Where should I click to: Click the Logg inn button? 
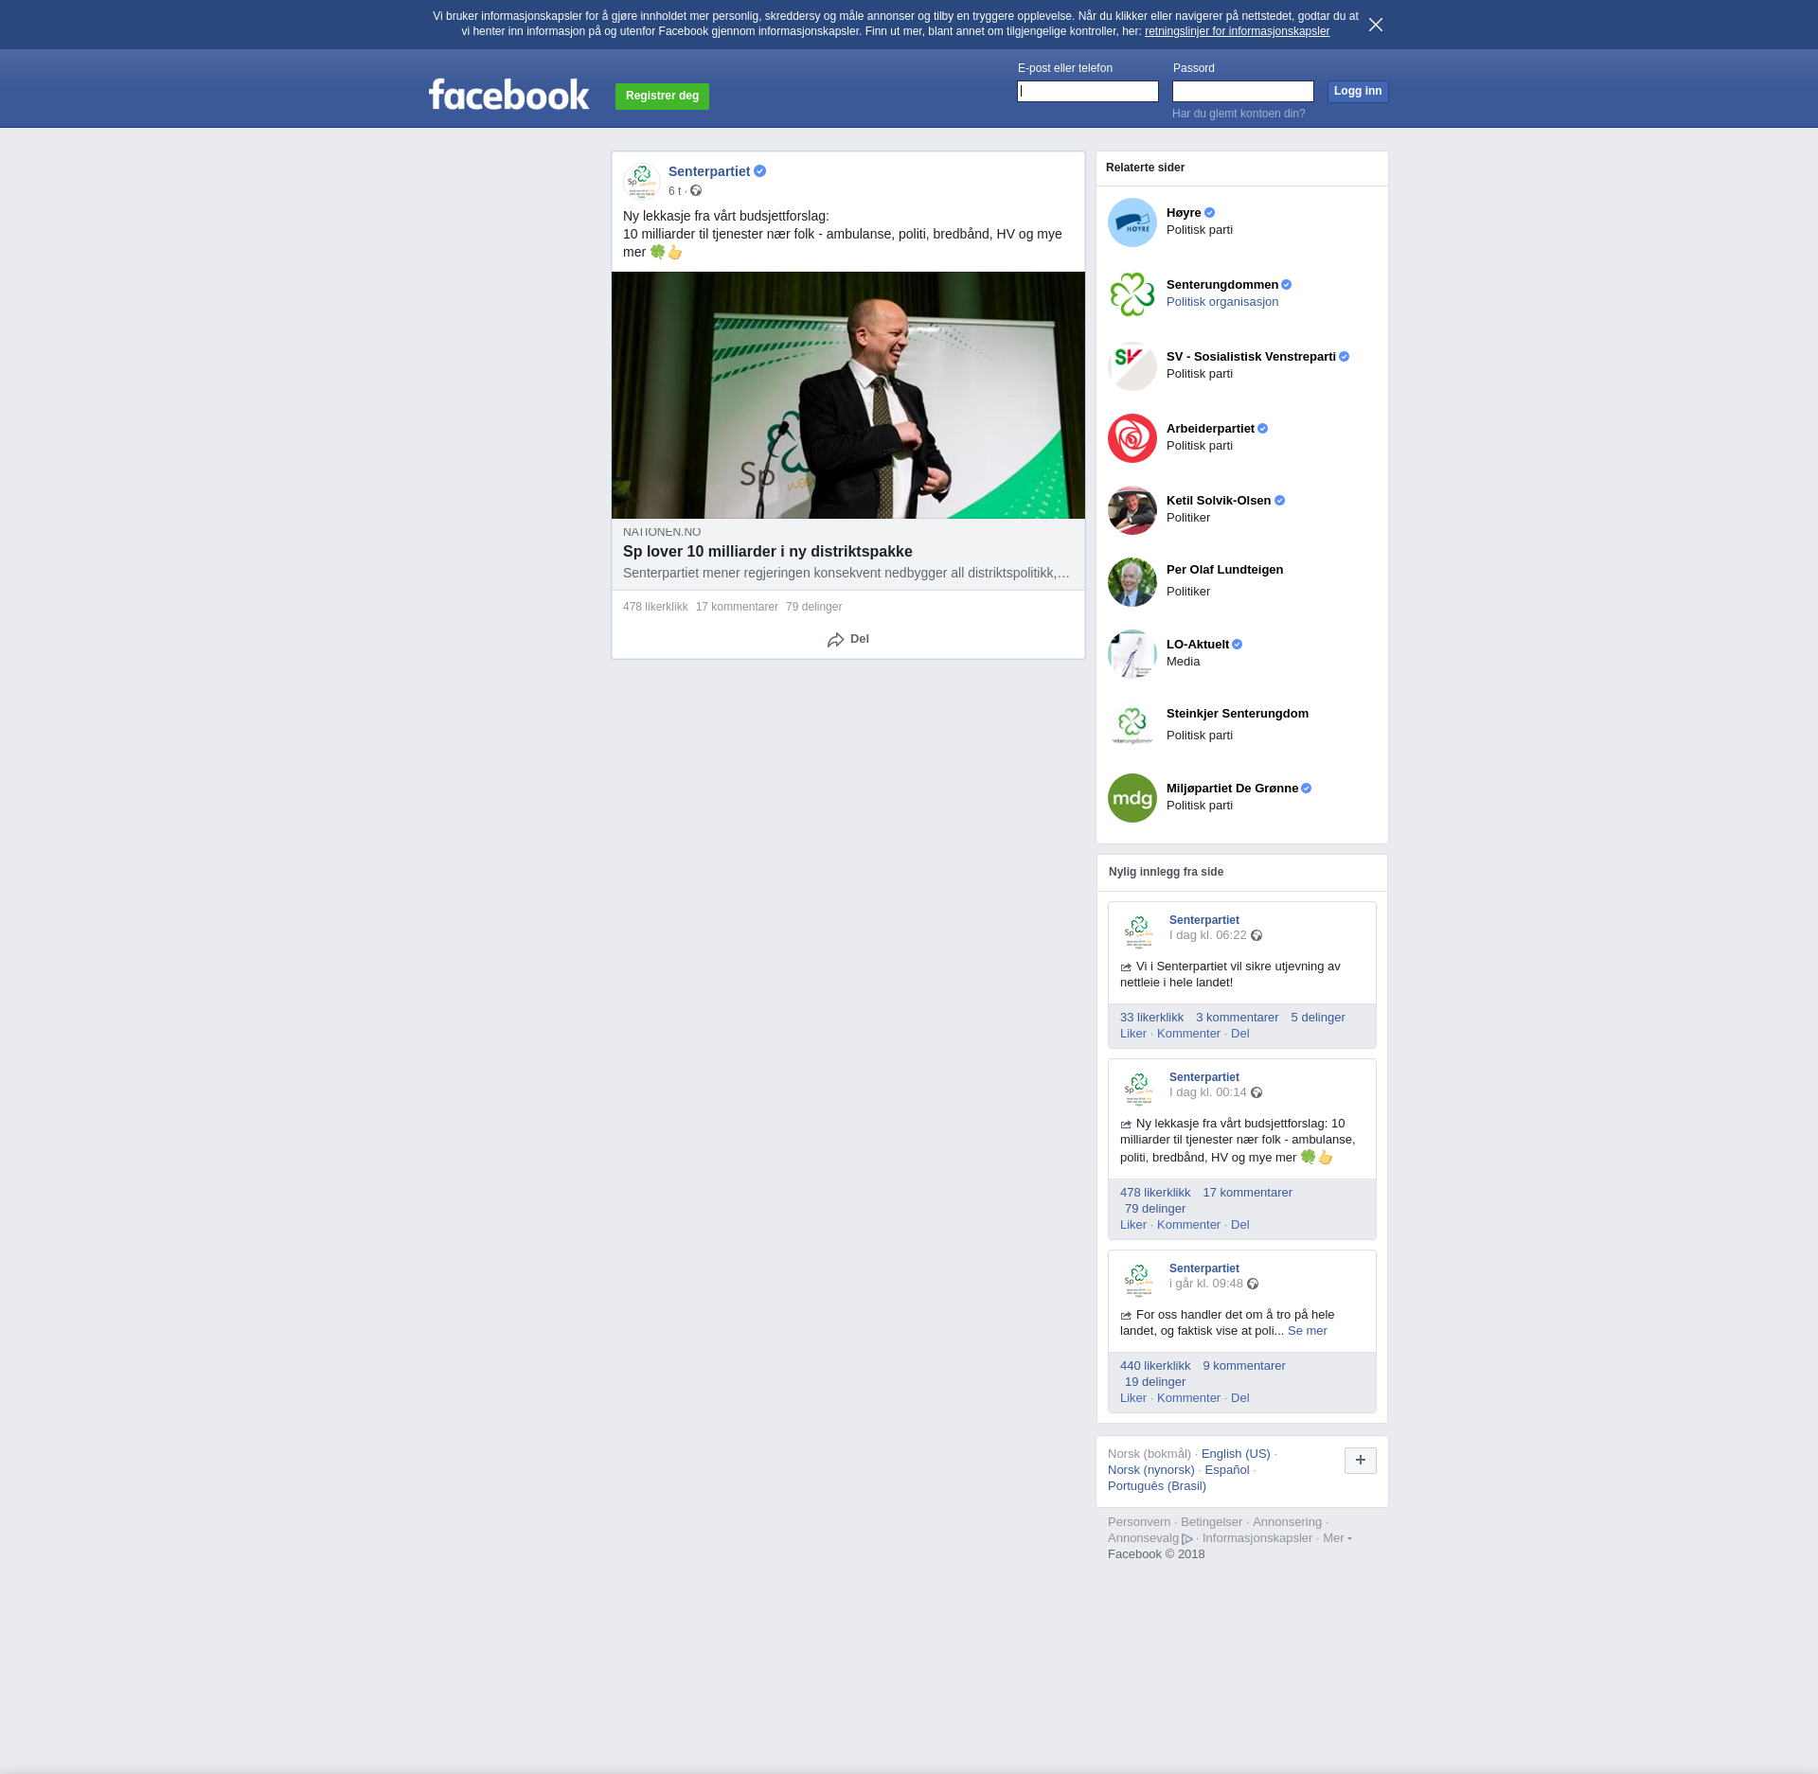pos(1358,92)
